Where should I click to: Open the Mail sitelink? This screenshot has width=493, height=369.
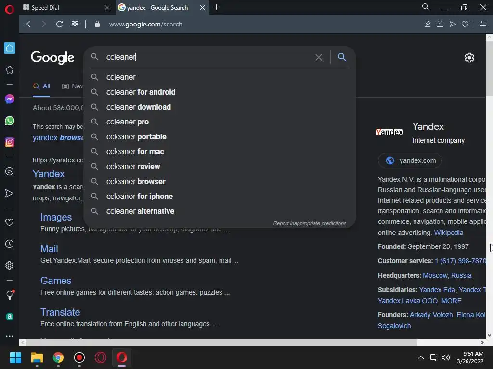(49, 249)
